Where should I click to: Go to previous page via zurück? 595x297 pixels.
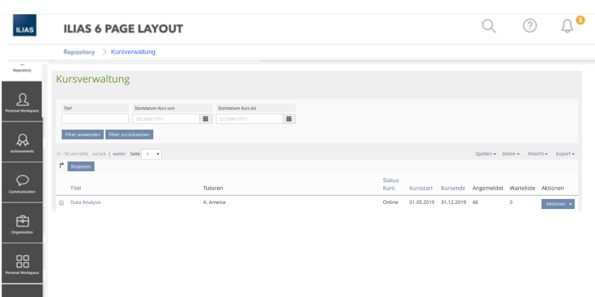click(x=99, y=154)
